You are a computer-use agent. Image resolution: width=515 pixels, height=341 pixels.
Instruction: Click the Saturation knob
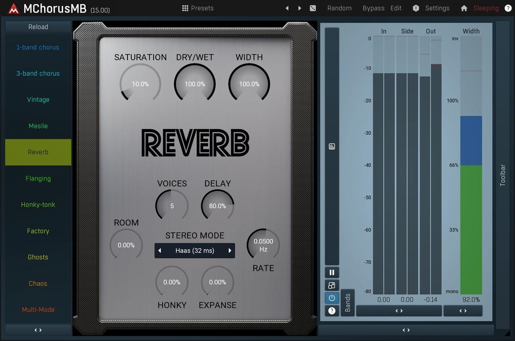coord(140,83)
